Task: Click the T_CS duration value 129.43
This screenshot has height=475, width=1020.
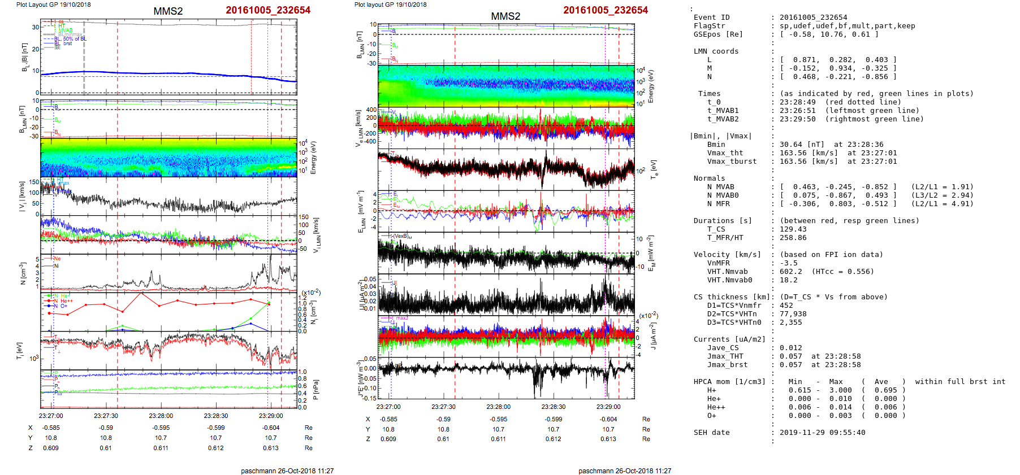Action: pyautogui.click(x=793, y=229)
